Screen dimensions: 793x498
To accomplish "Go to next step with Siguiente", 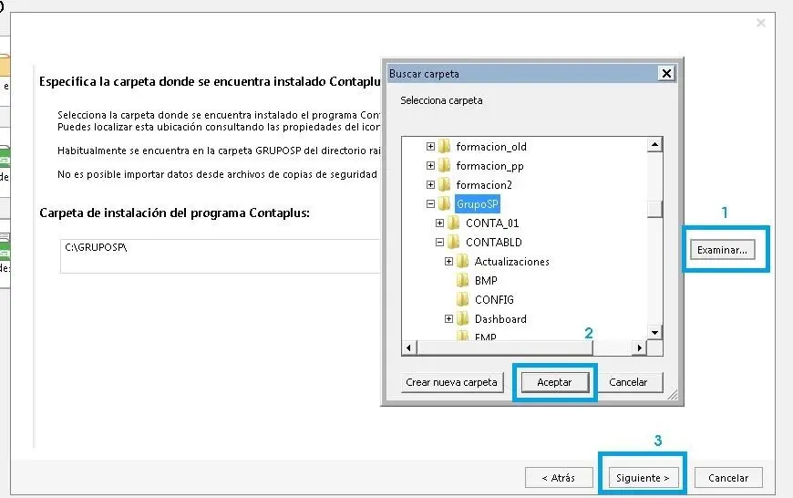I will point(643,478).
